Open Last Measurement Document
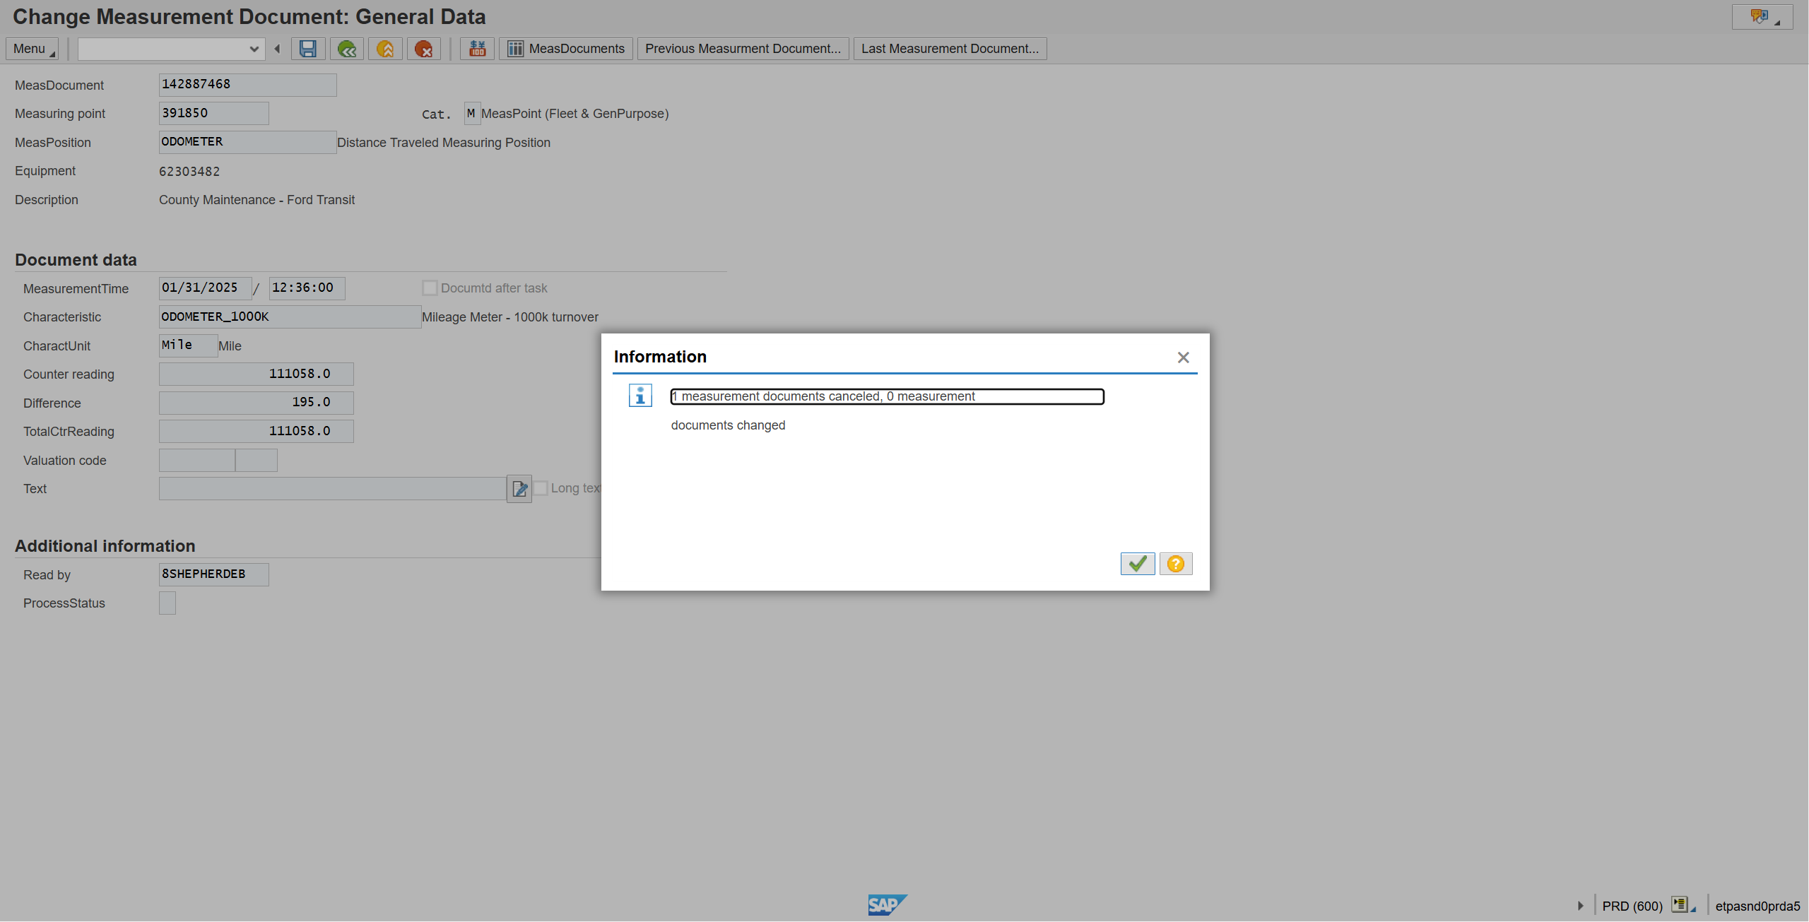This screenshot has height=922, width=1809. click(x=950, y=49)
